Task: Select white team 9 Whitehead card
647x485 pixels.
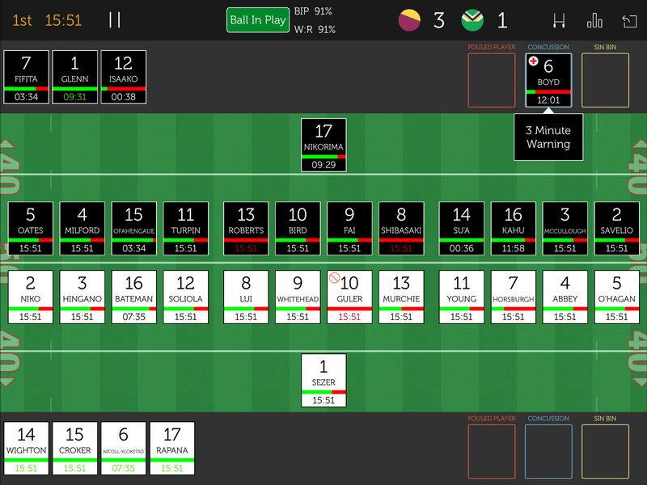Action: click(298, 297)
